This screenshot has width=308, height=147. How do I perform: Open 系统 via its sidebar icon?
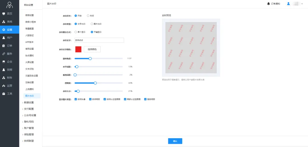pos(4,22)
